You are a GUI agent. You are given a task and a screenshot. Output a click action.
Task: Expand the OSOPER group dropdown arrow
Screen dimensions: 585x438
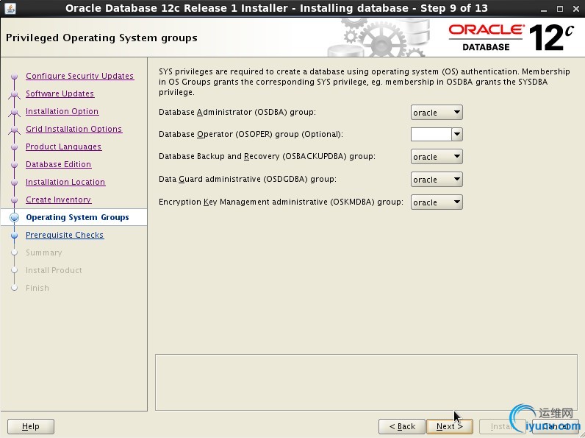tap(457, 135)
